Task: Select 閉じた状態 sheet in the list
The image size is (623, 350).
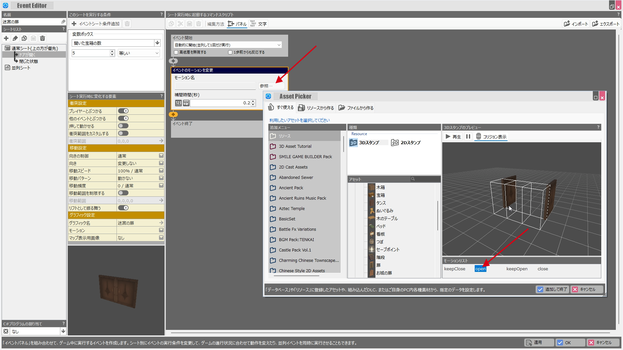Action: [28, 61]
